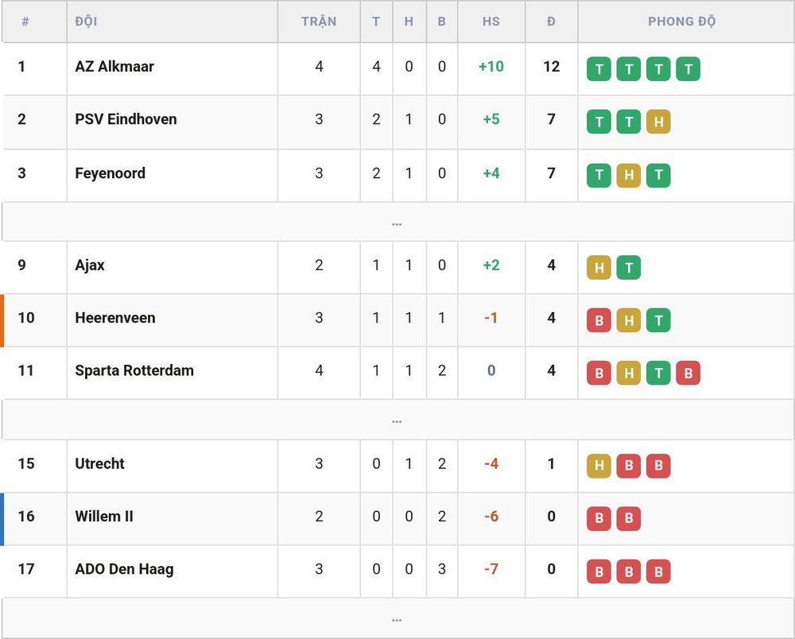The height and width of the screenshot is (639, 795).
Task: Expand hidden rows below ADO Den Haag
Action: 397,618
